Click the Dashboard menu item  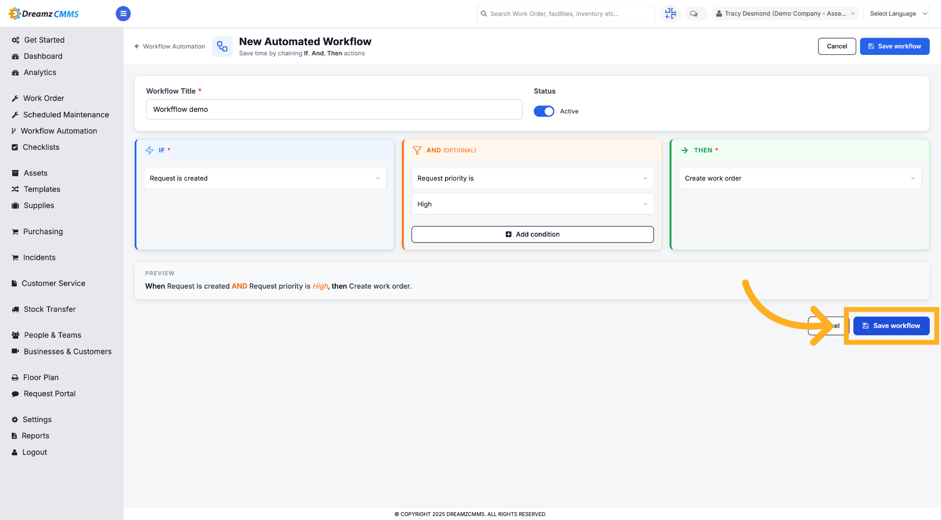43,56
